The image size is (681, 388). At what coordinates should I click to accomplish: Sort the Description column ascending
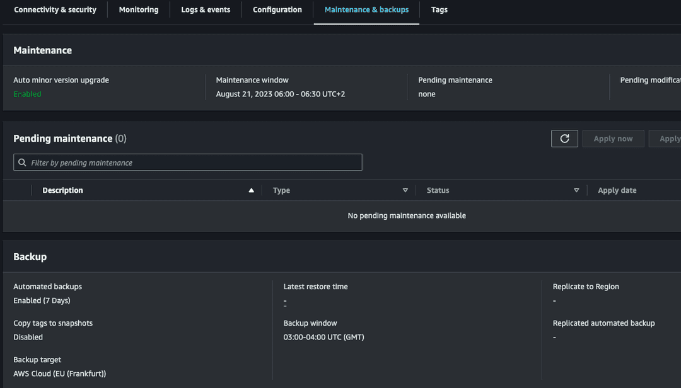pos(250,190)
